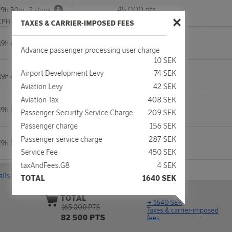The height and width of the screenshot is (232, 232).
Task: Click the Airport Development Levy line
Action: click(98, 73)
